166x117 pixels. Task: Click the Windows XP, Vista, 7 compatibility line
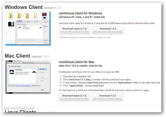click(82, 17)
